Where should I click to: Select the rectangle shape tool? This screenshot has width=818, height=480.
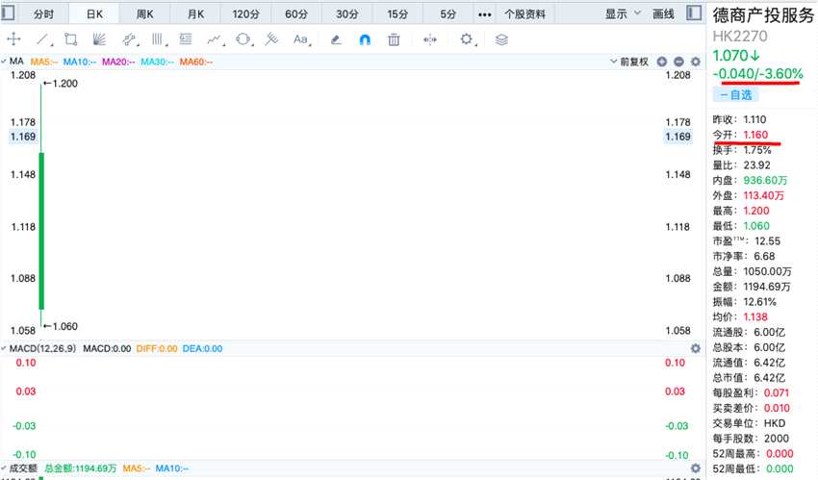pos(70,39)
